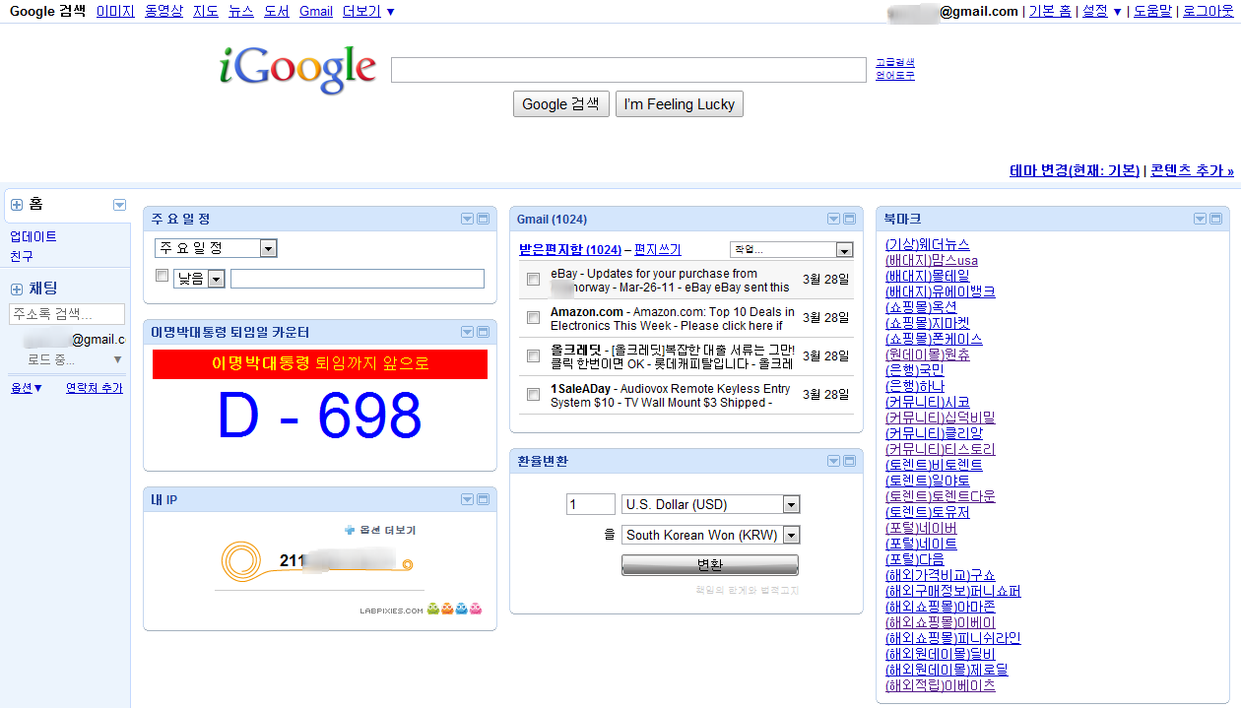Image resolution: width=1241 pixels, height=708 pixels.
Task: Open the 주요일정 category dropdown
Action: click(216, 248)
